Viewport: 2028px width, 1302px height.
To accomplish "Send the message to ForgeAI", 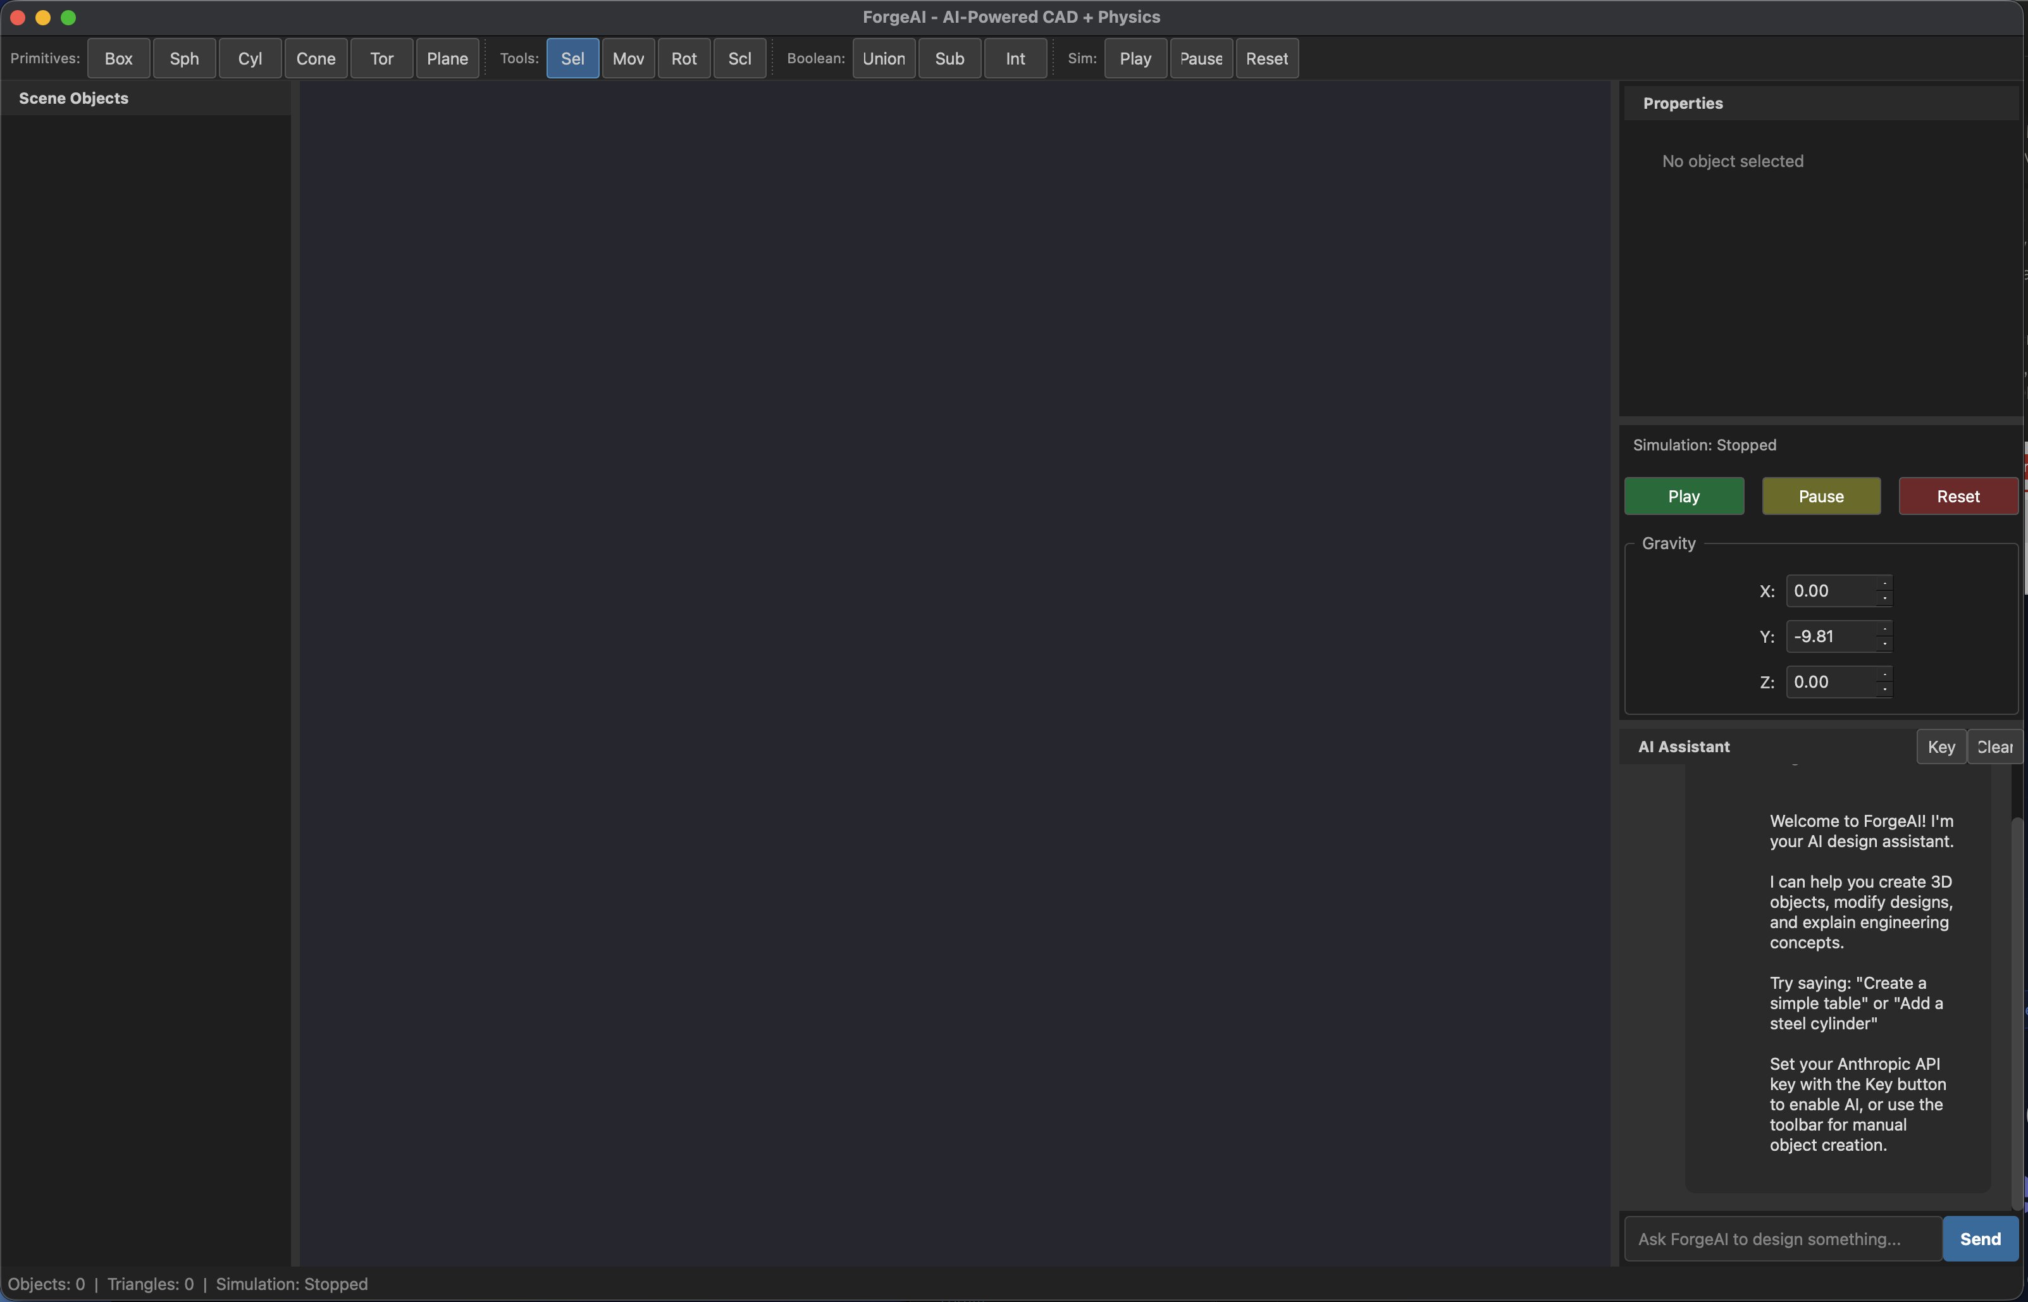I will pos(1980,1239).
